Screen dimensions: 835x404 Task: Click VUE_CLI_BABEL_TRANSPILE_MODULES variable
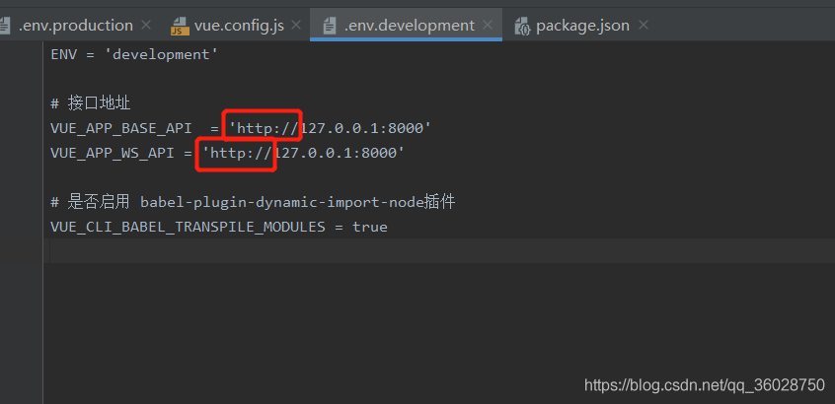coord(188,227)
